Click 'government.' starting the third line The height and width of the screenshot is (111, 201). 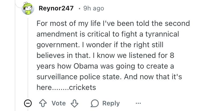[58, 45]
